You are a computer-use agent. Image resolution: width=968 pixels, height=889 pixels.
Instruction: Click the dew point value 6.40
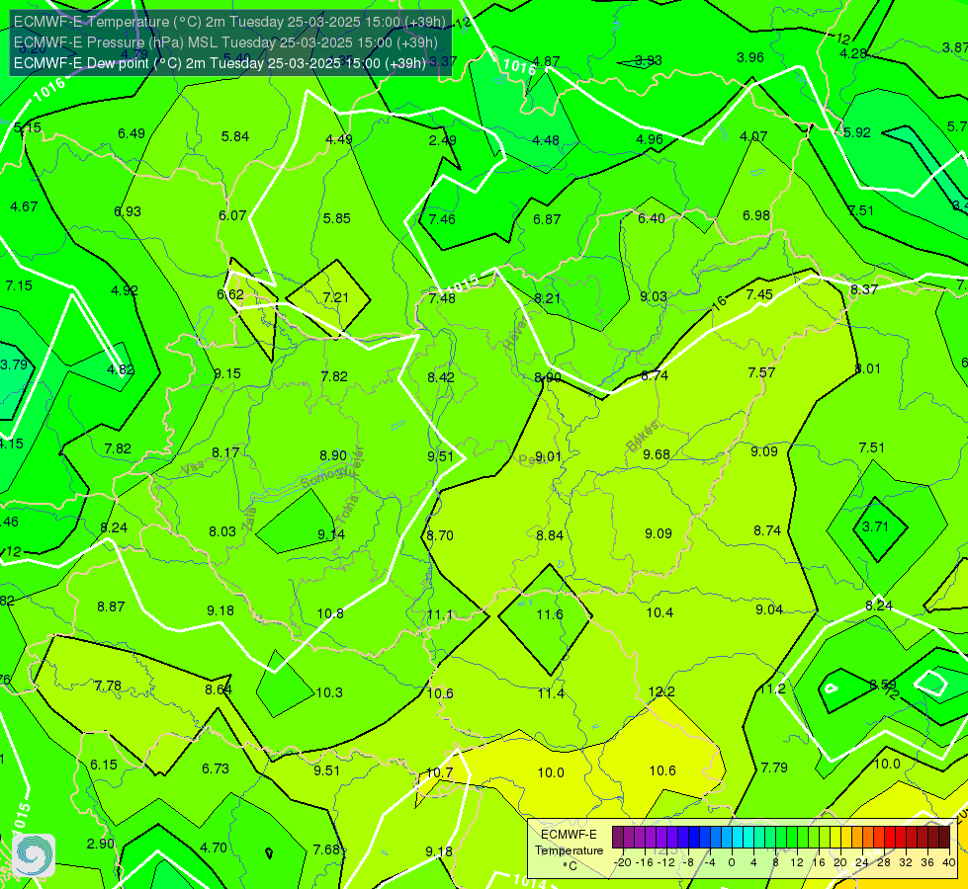[x=652, y=219]
